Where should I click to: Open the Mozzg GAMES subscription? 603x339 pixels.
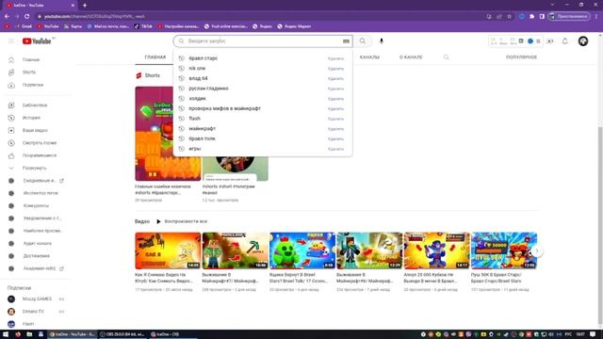coord(37,299)
